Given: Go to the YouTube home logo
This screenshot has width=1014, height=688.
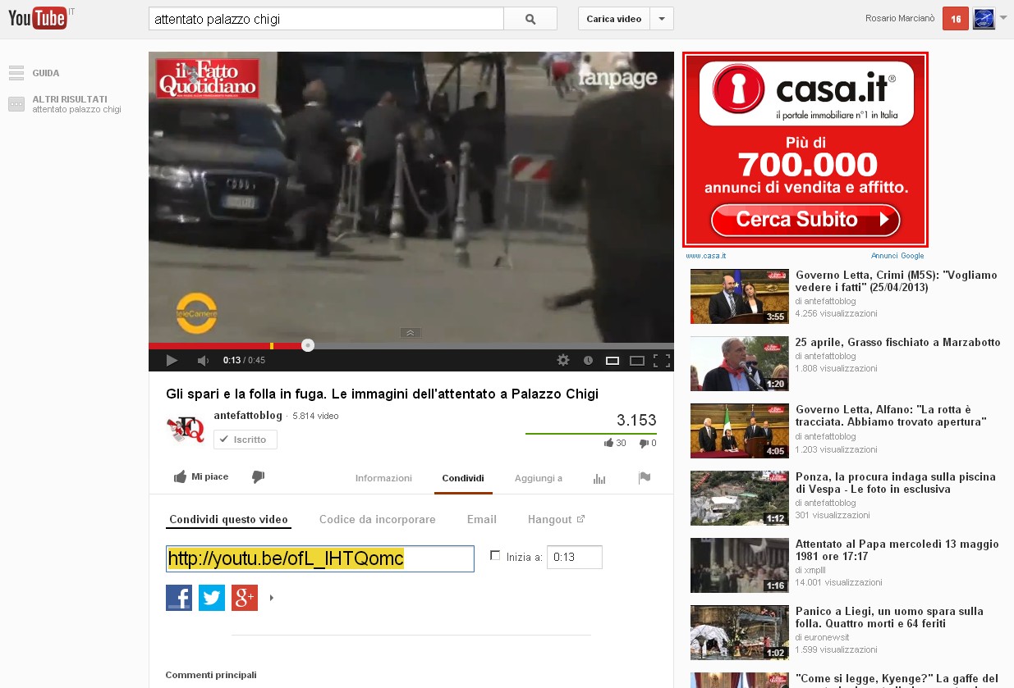Looking at the screenshot, I should (x=37, y=19).
